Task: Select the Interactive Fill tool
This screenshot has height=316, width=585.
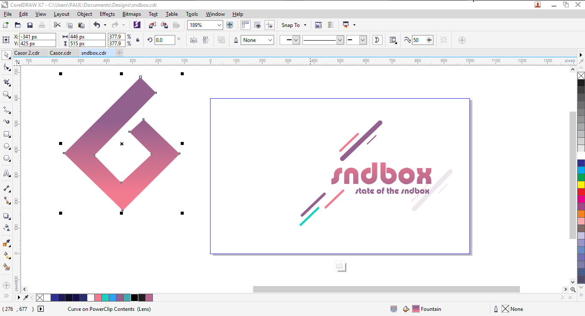Action: click(6, 255)
